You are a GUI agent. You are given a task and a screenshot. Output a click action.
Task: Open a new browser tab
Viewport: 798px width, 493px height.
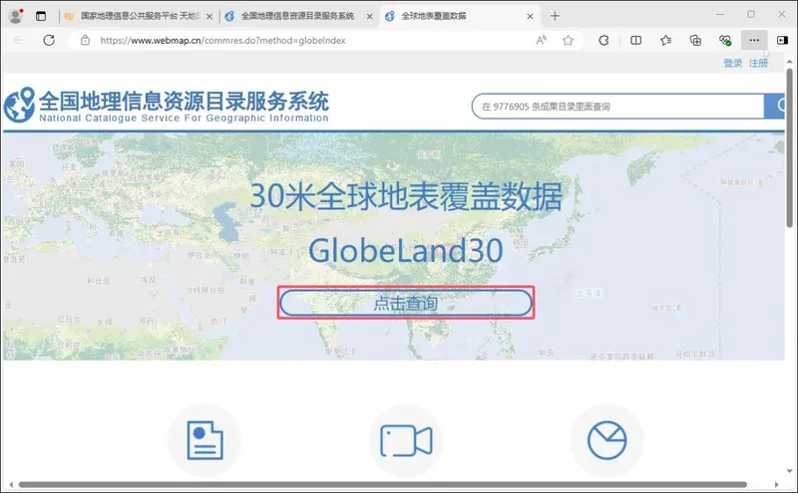555,16
